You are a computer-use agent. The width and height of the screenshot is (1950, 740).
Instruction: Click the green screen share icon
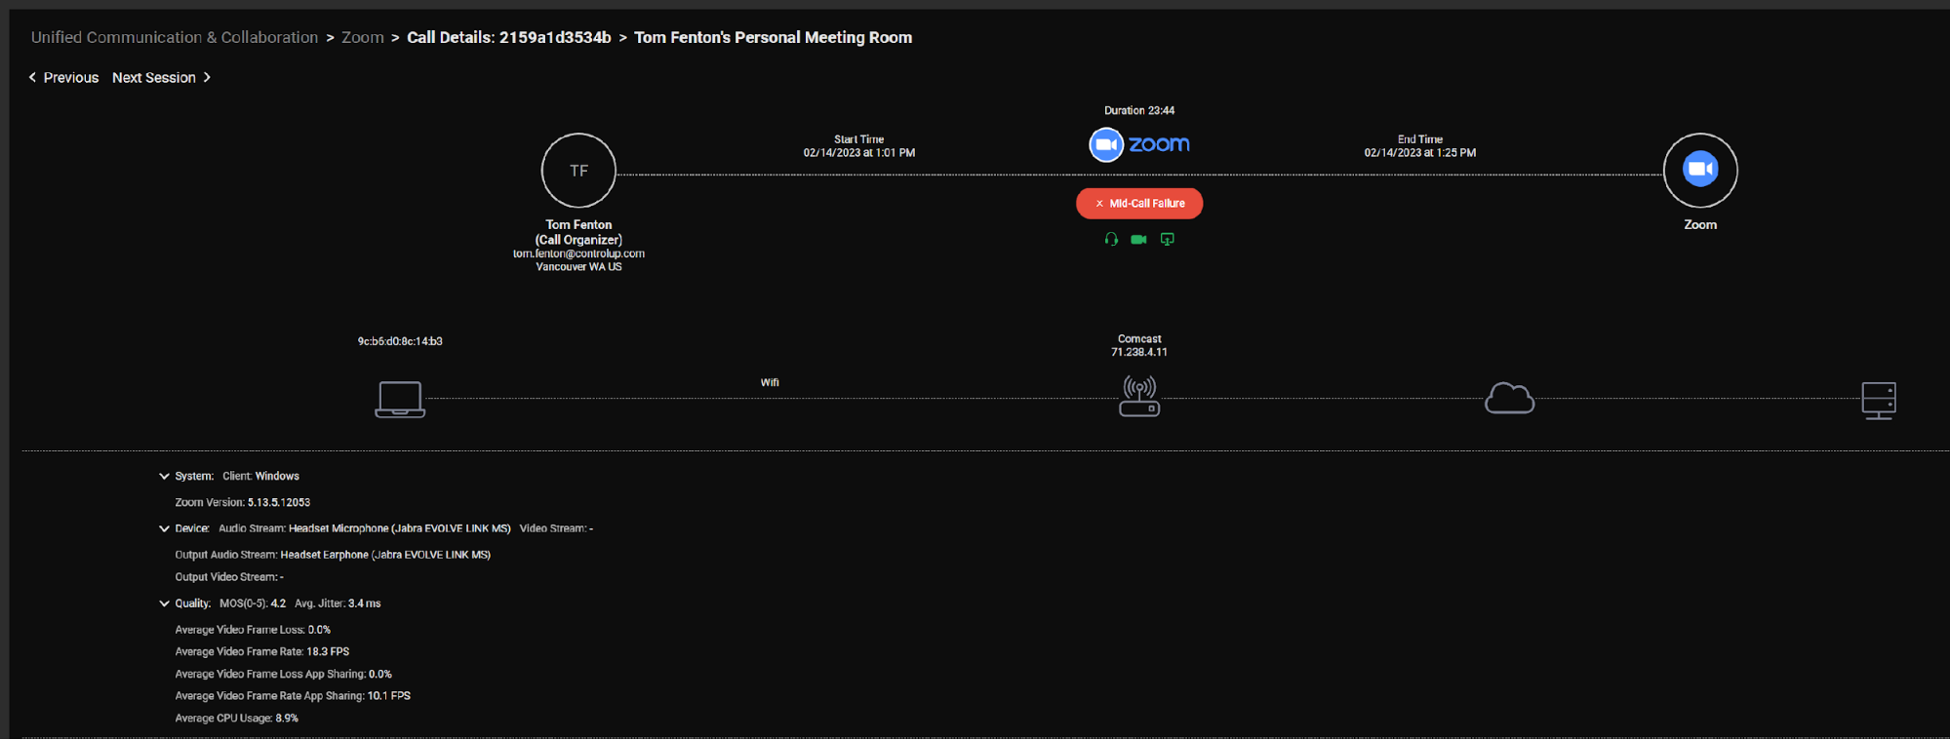(1168, 239)
